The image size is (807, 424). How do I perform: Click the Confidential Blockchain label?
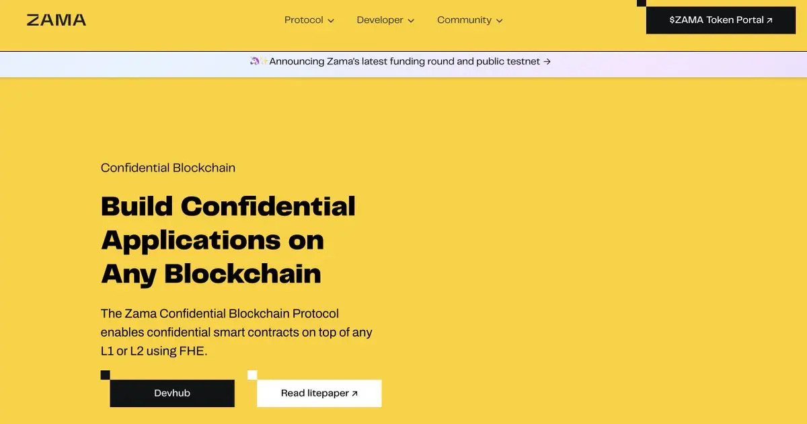[168, 168]
